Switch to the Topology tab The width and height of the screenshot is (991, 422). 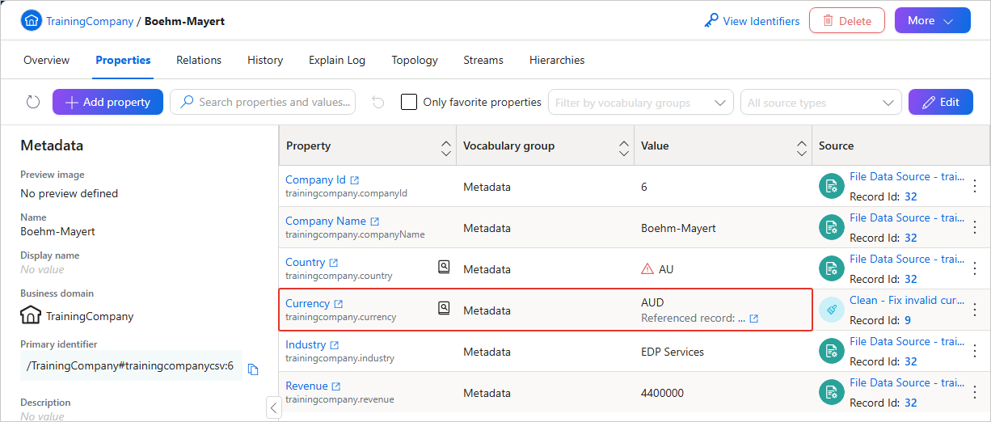click(x=415, y=60)
